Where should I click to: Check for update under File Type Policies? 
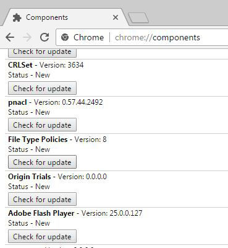42,162
